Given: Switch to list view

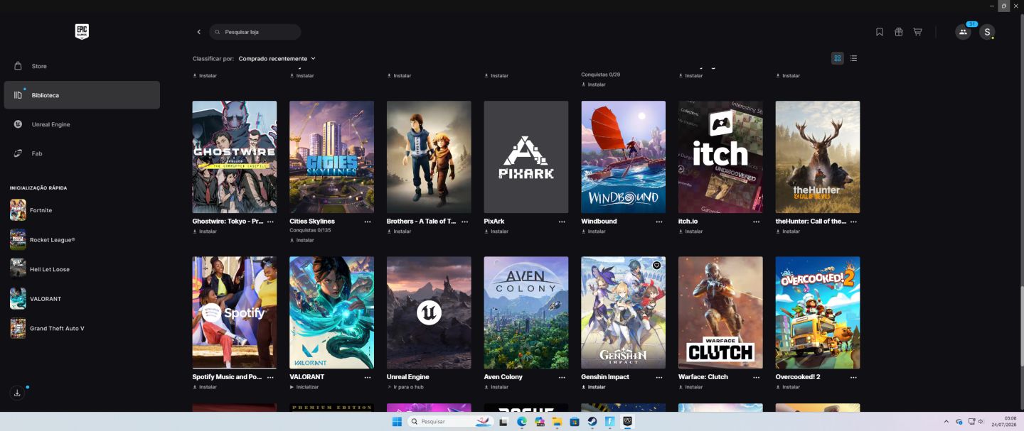Looking at the screenshot, I should 853,58.
